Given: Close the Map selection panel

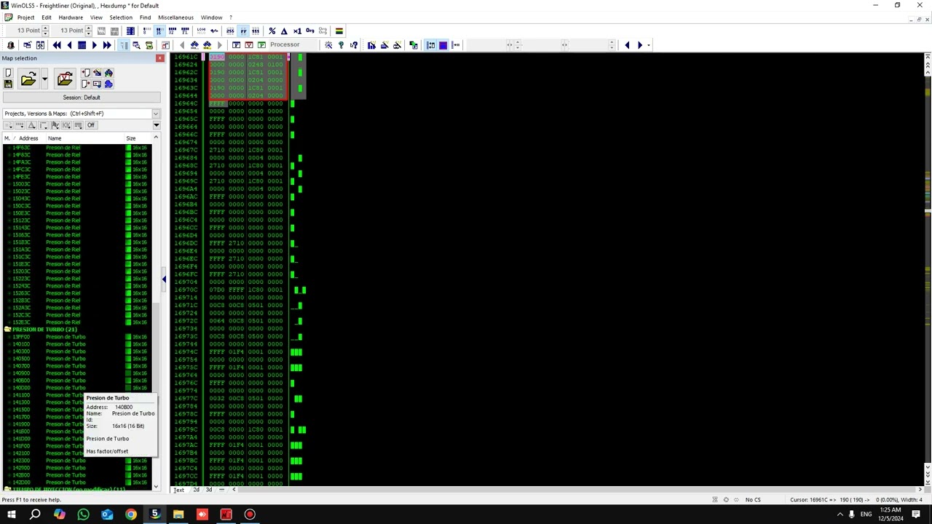Looking at the screenshot, I should 159,58.
